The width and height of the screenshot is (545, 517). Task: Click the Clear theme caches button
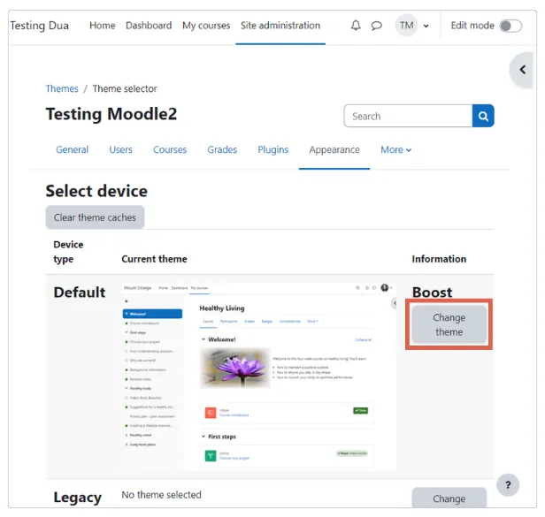[x=95, y=217]
